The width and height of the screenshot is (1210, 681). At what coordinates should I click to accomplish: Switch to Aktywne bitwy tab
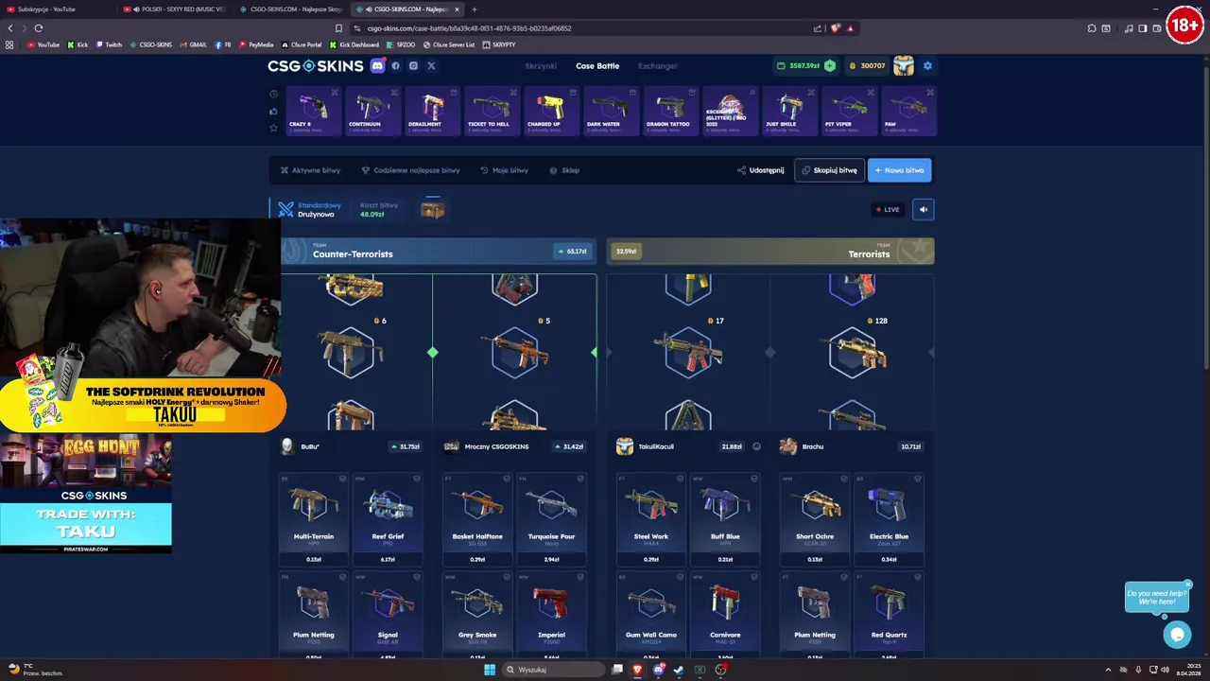coord(310,170)
